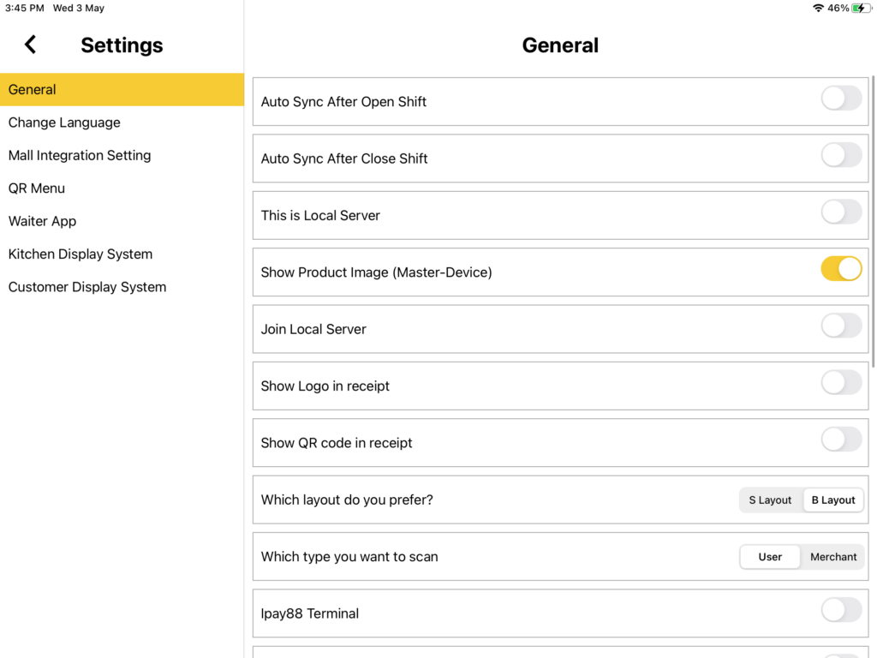Open the Kitchen Display System section
Viewport: 877px width, 658px height.
81,254
